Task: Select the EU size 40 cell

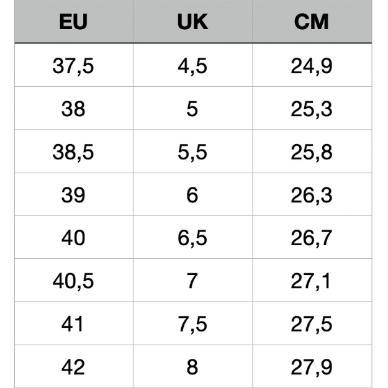Action: click(x=73, y=238)
